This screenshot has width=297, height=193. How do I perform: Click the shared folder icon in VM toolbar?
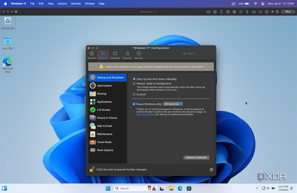266,12
